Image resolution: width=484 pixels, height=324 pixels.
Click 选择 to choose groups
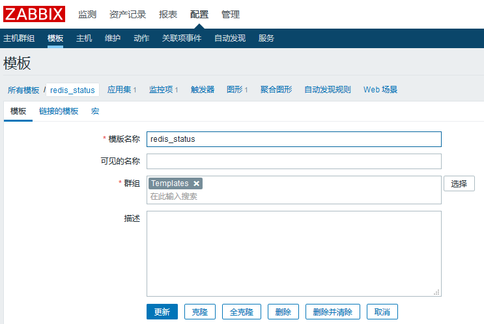click(459, 183)
